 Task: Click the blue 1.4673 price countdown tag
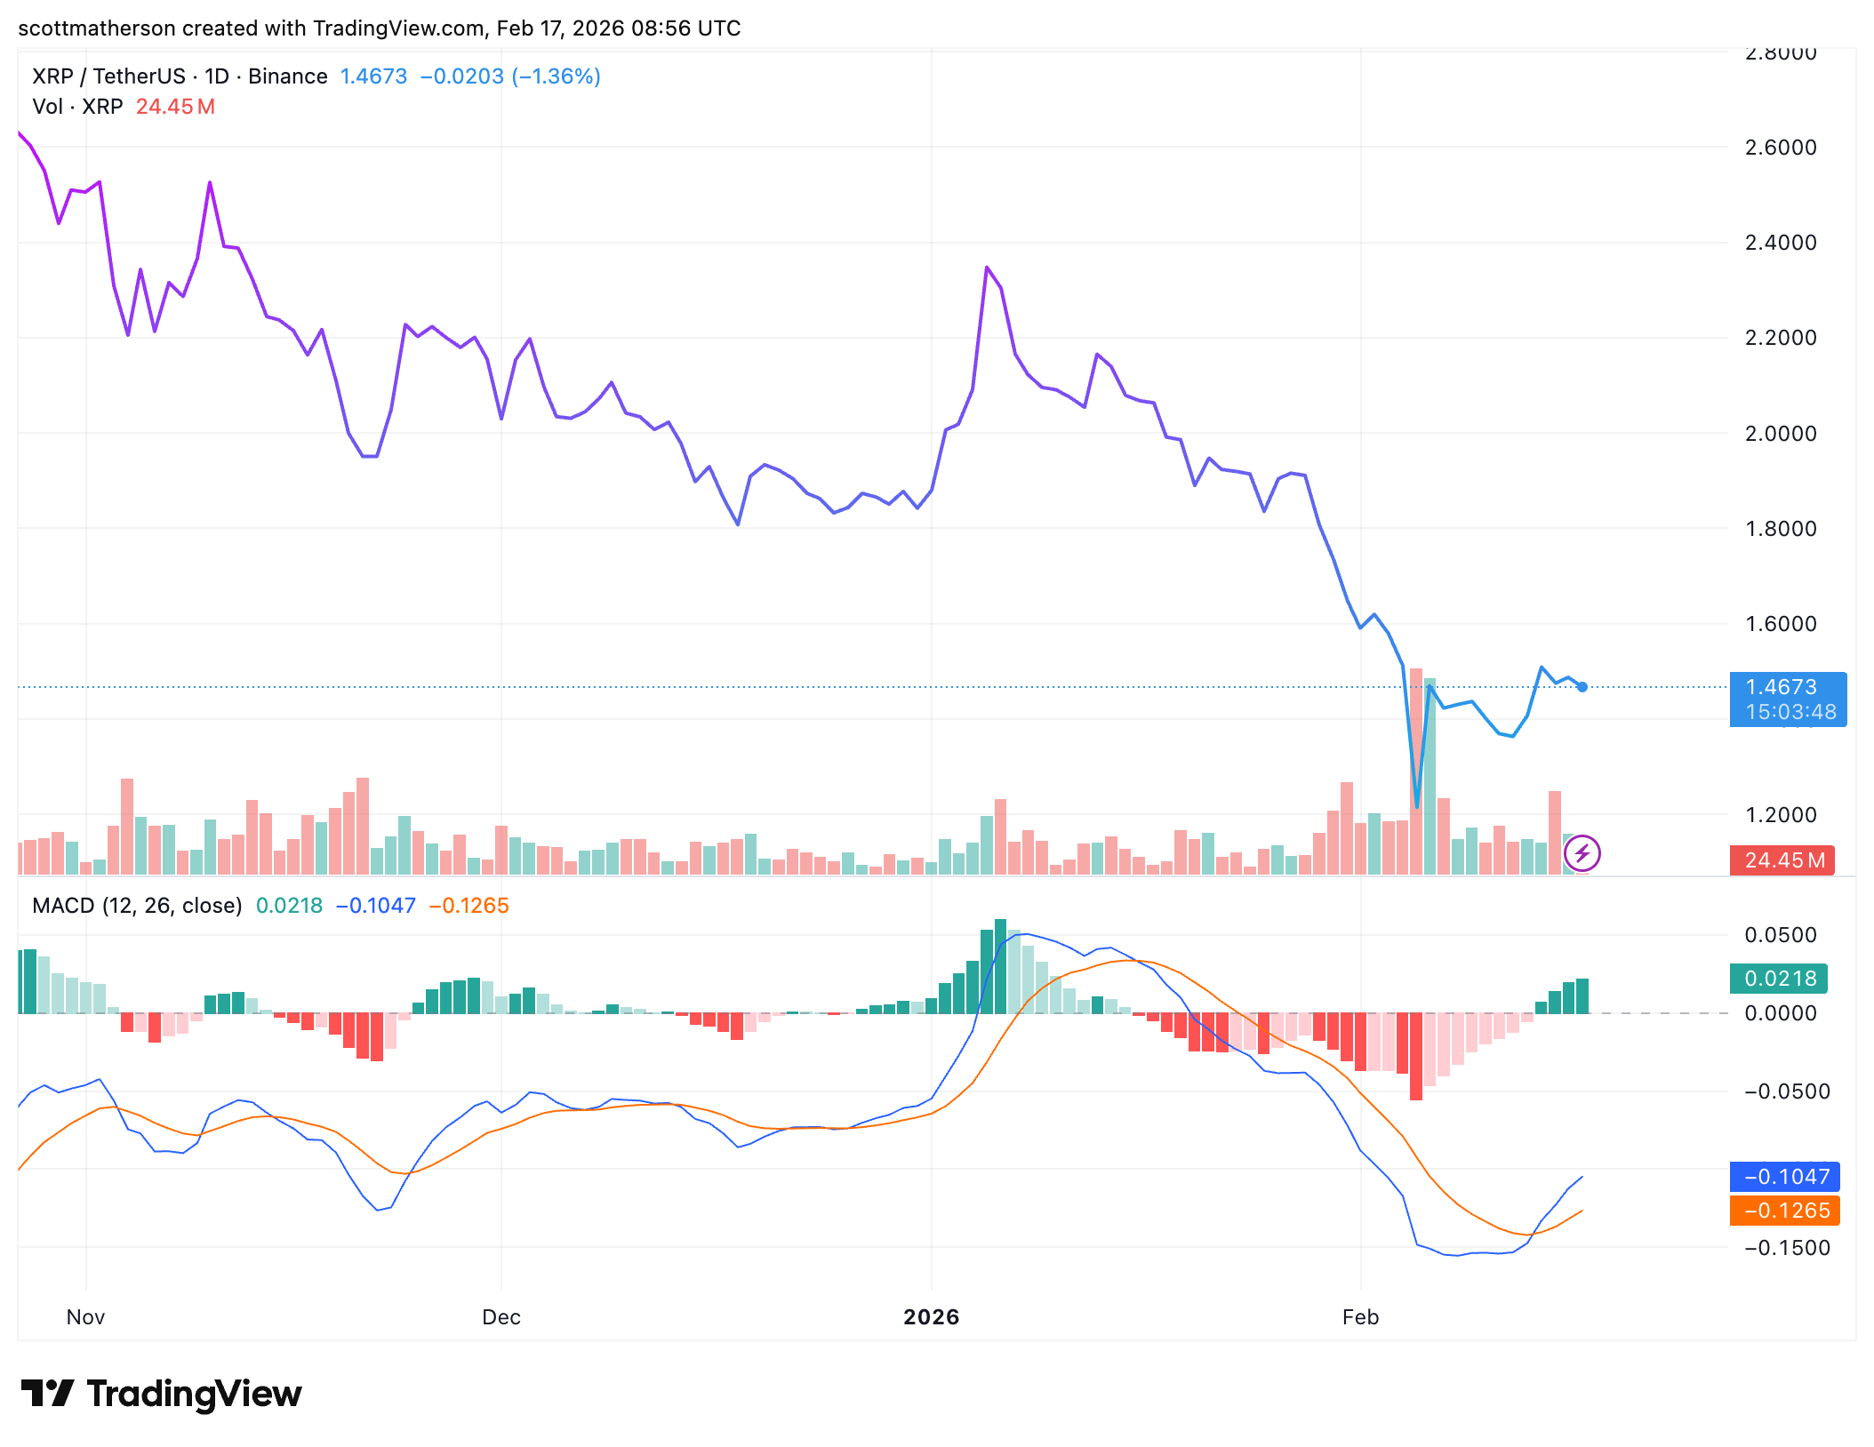coord(1788,700)
